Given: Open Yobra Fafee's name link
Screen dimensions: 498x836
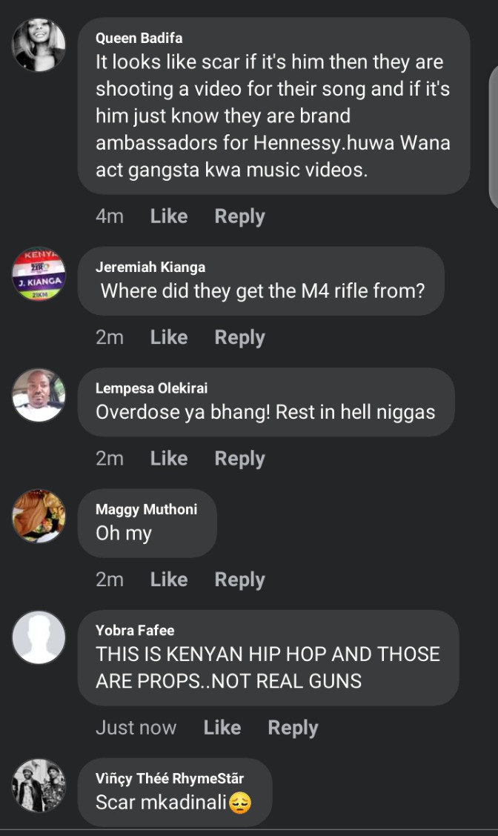Looking at the screenshot, I should (x=135, y=630).
